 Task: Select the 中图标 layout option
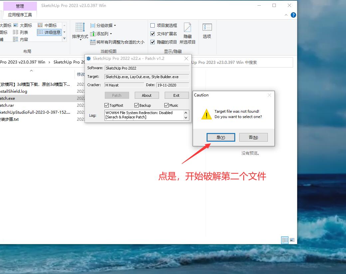pyautogui.click(x=47, y=25)
